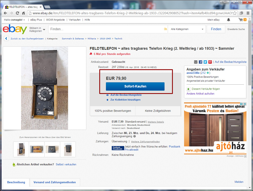The image size is (253, 191).
Task: Reload the page in the browser
Action: (x=17, y=13)
